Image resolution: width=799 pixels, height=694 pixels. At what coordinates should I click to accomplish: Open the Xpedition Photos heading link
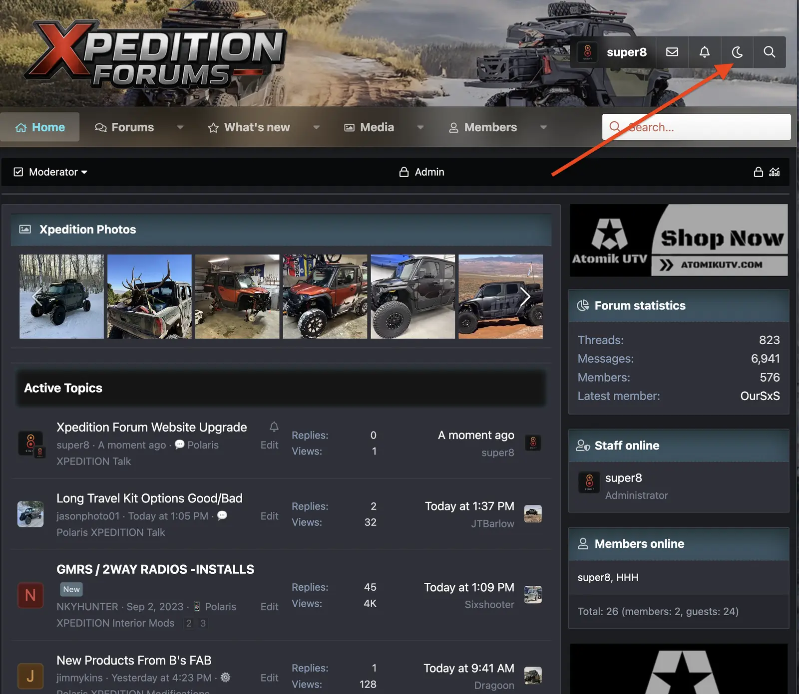88,230
